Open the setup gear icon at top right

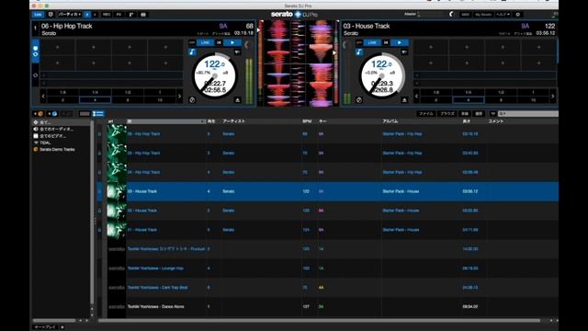click(x=518, y=15)
